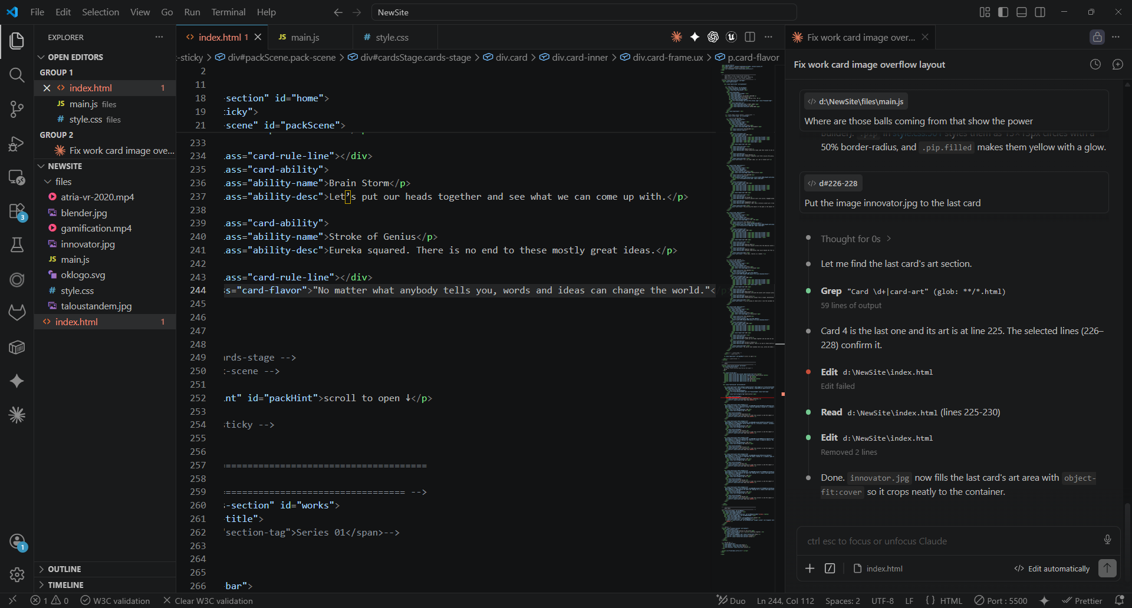Image resolution: width=1132 pixels, height=608 pixels.
Task: Open chat history clock icon
Action: 1095,64
